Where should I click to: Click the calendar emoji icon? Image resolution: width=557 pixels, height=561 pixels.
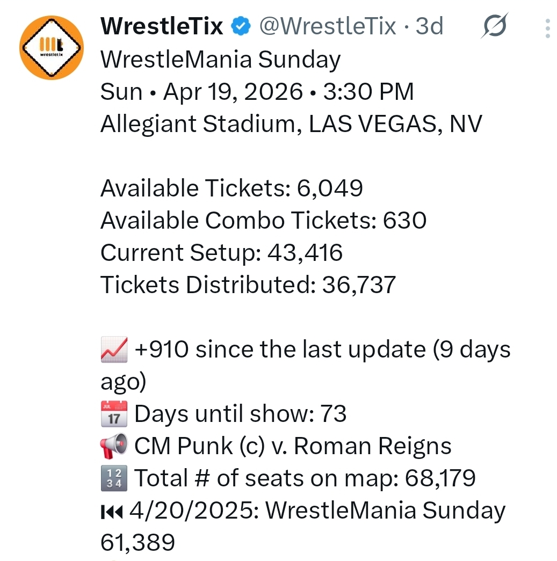(x=114, y=413)
